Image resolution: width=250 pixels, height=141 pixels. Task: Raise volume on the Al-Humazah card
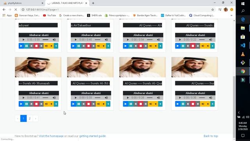(x=46, y=104)
